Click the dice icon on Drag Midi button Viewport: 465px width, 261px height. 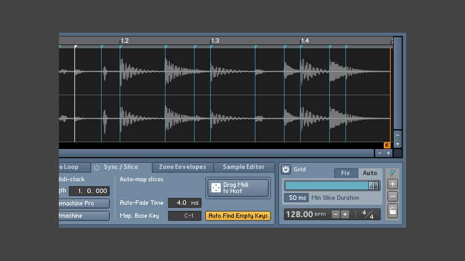pos(216,188)
